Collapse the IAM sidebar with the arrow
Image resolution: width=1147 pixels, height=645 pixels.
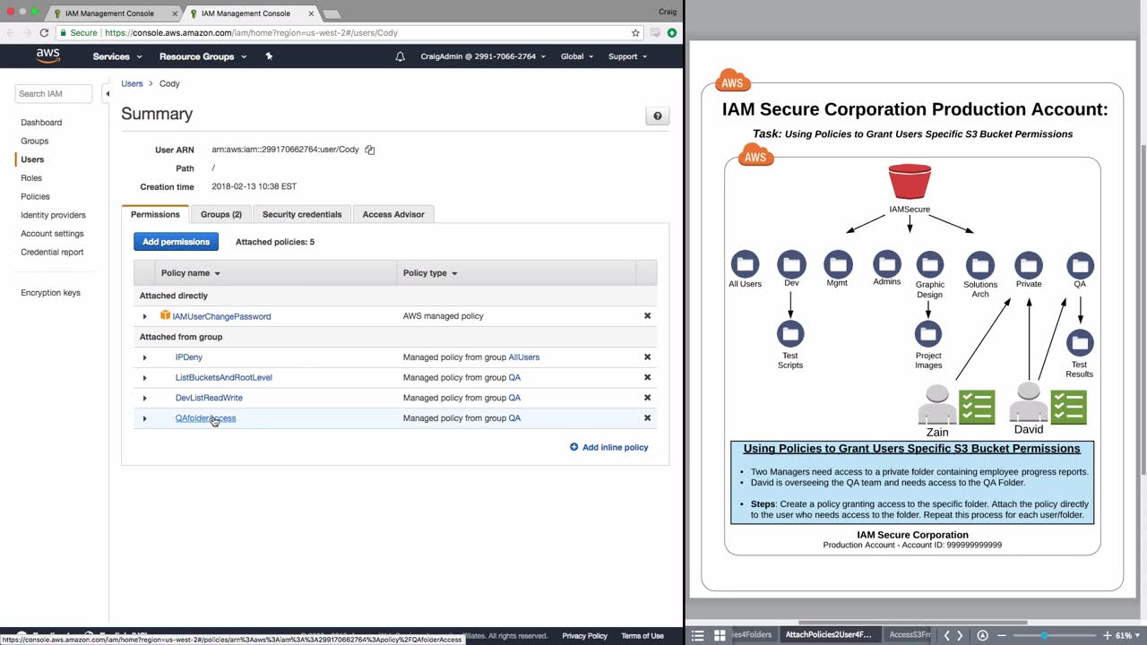click(108, 93)
